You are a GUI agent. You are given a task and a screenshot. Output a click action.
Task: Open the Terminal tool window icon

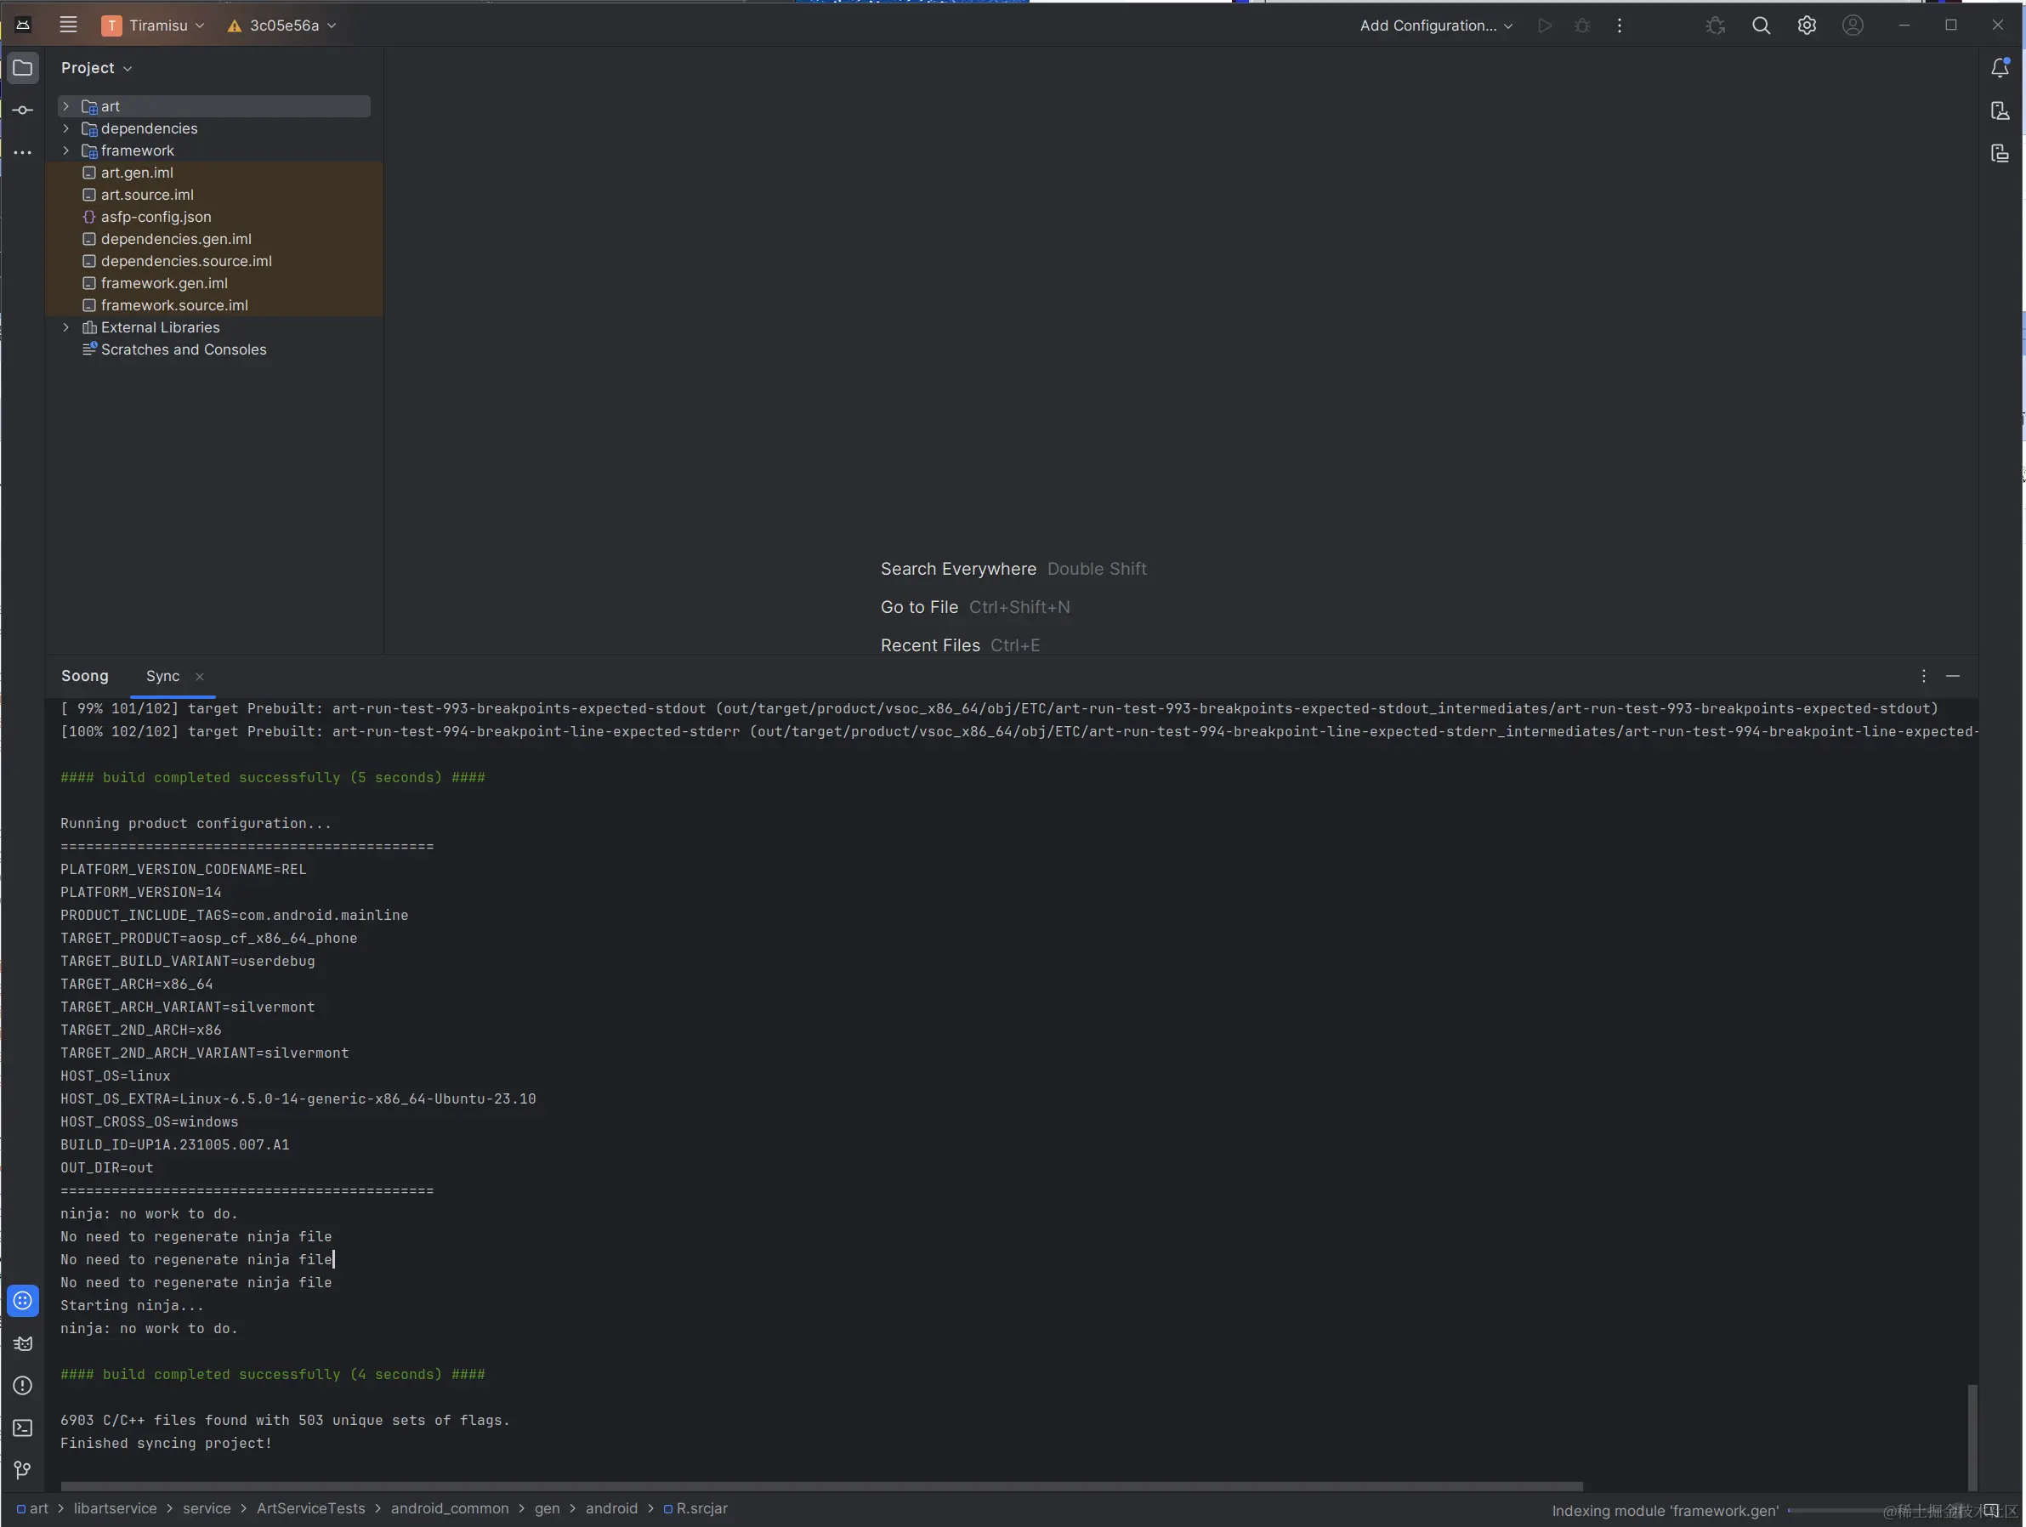(23, 1428)
